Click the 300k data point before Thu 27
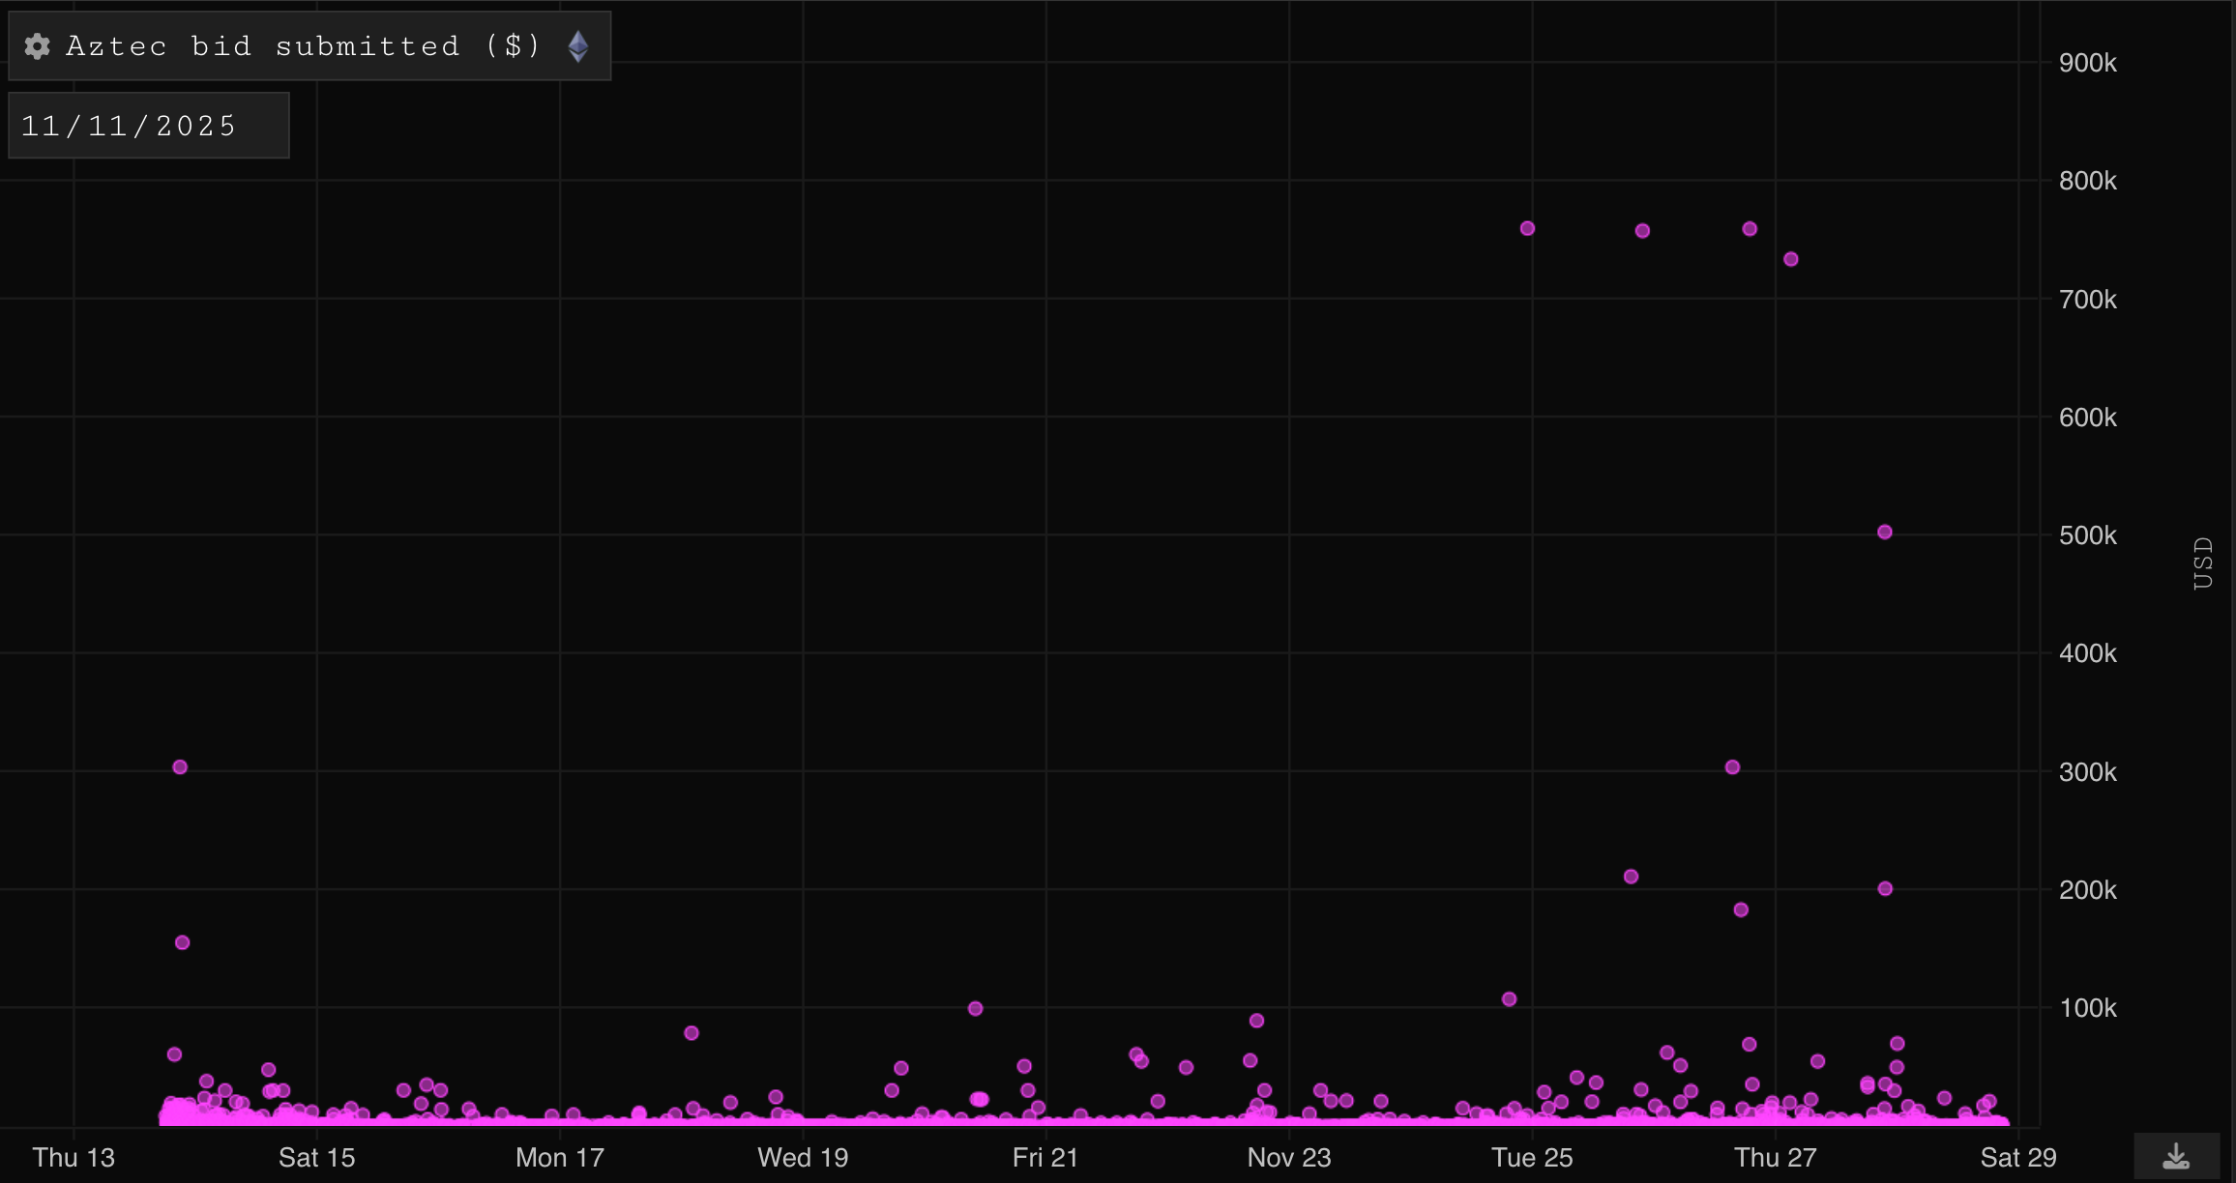 coord(1732,767)
